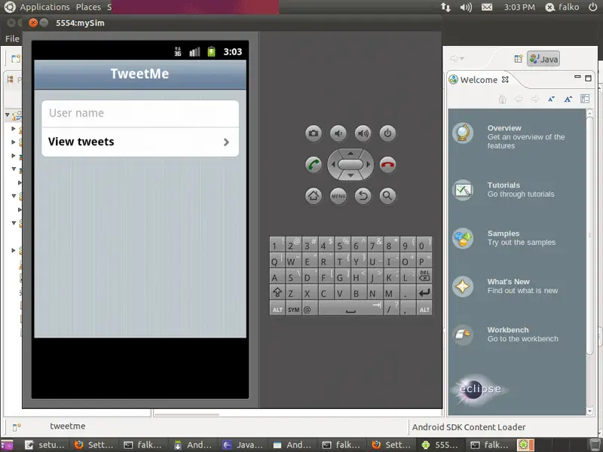
Task: Open the What's New link
Action: [508, 281]
